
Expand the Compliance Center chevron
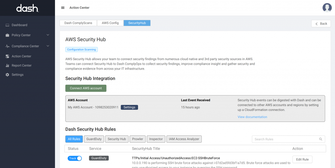[48, 46]
